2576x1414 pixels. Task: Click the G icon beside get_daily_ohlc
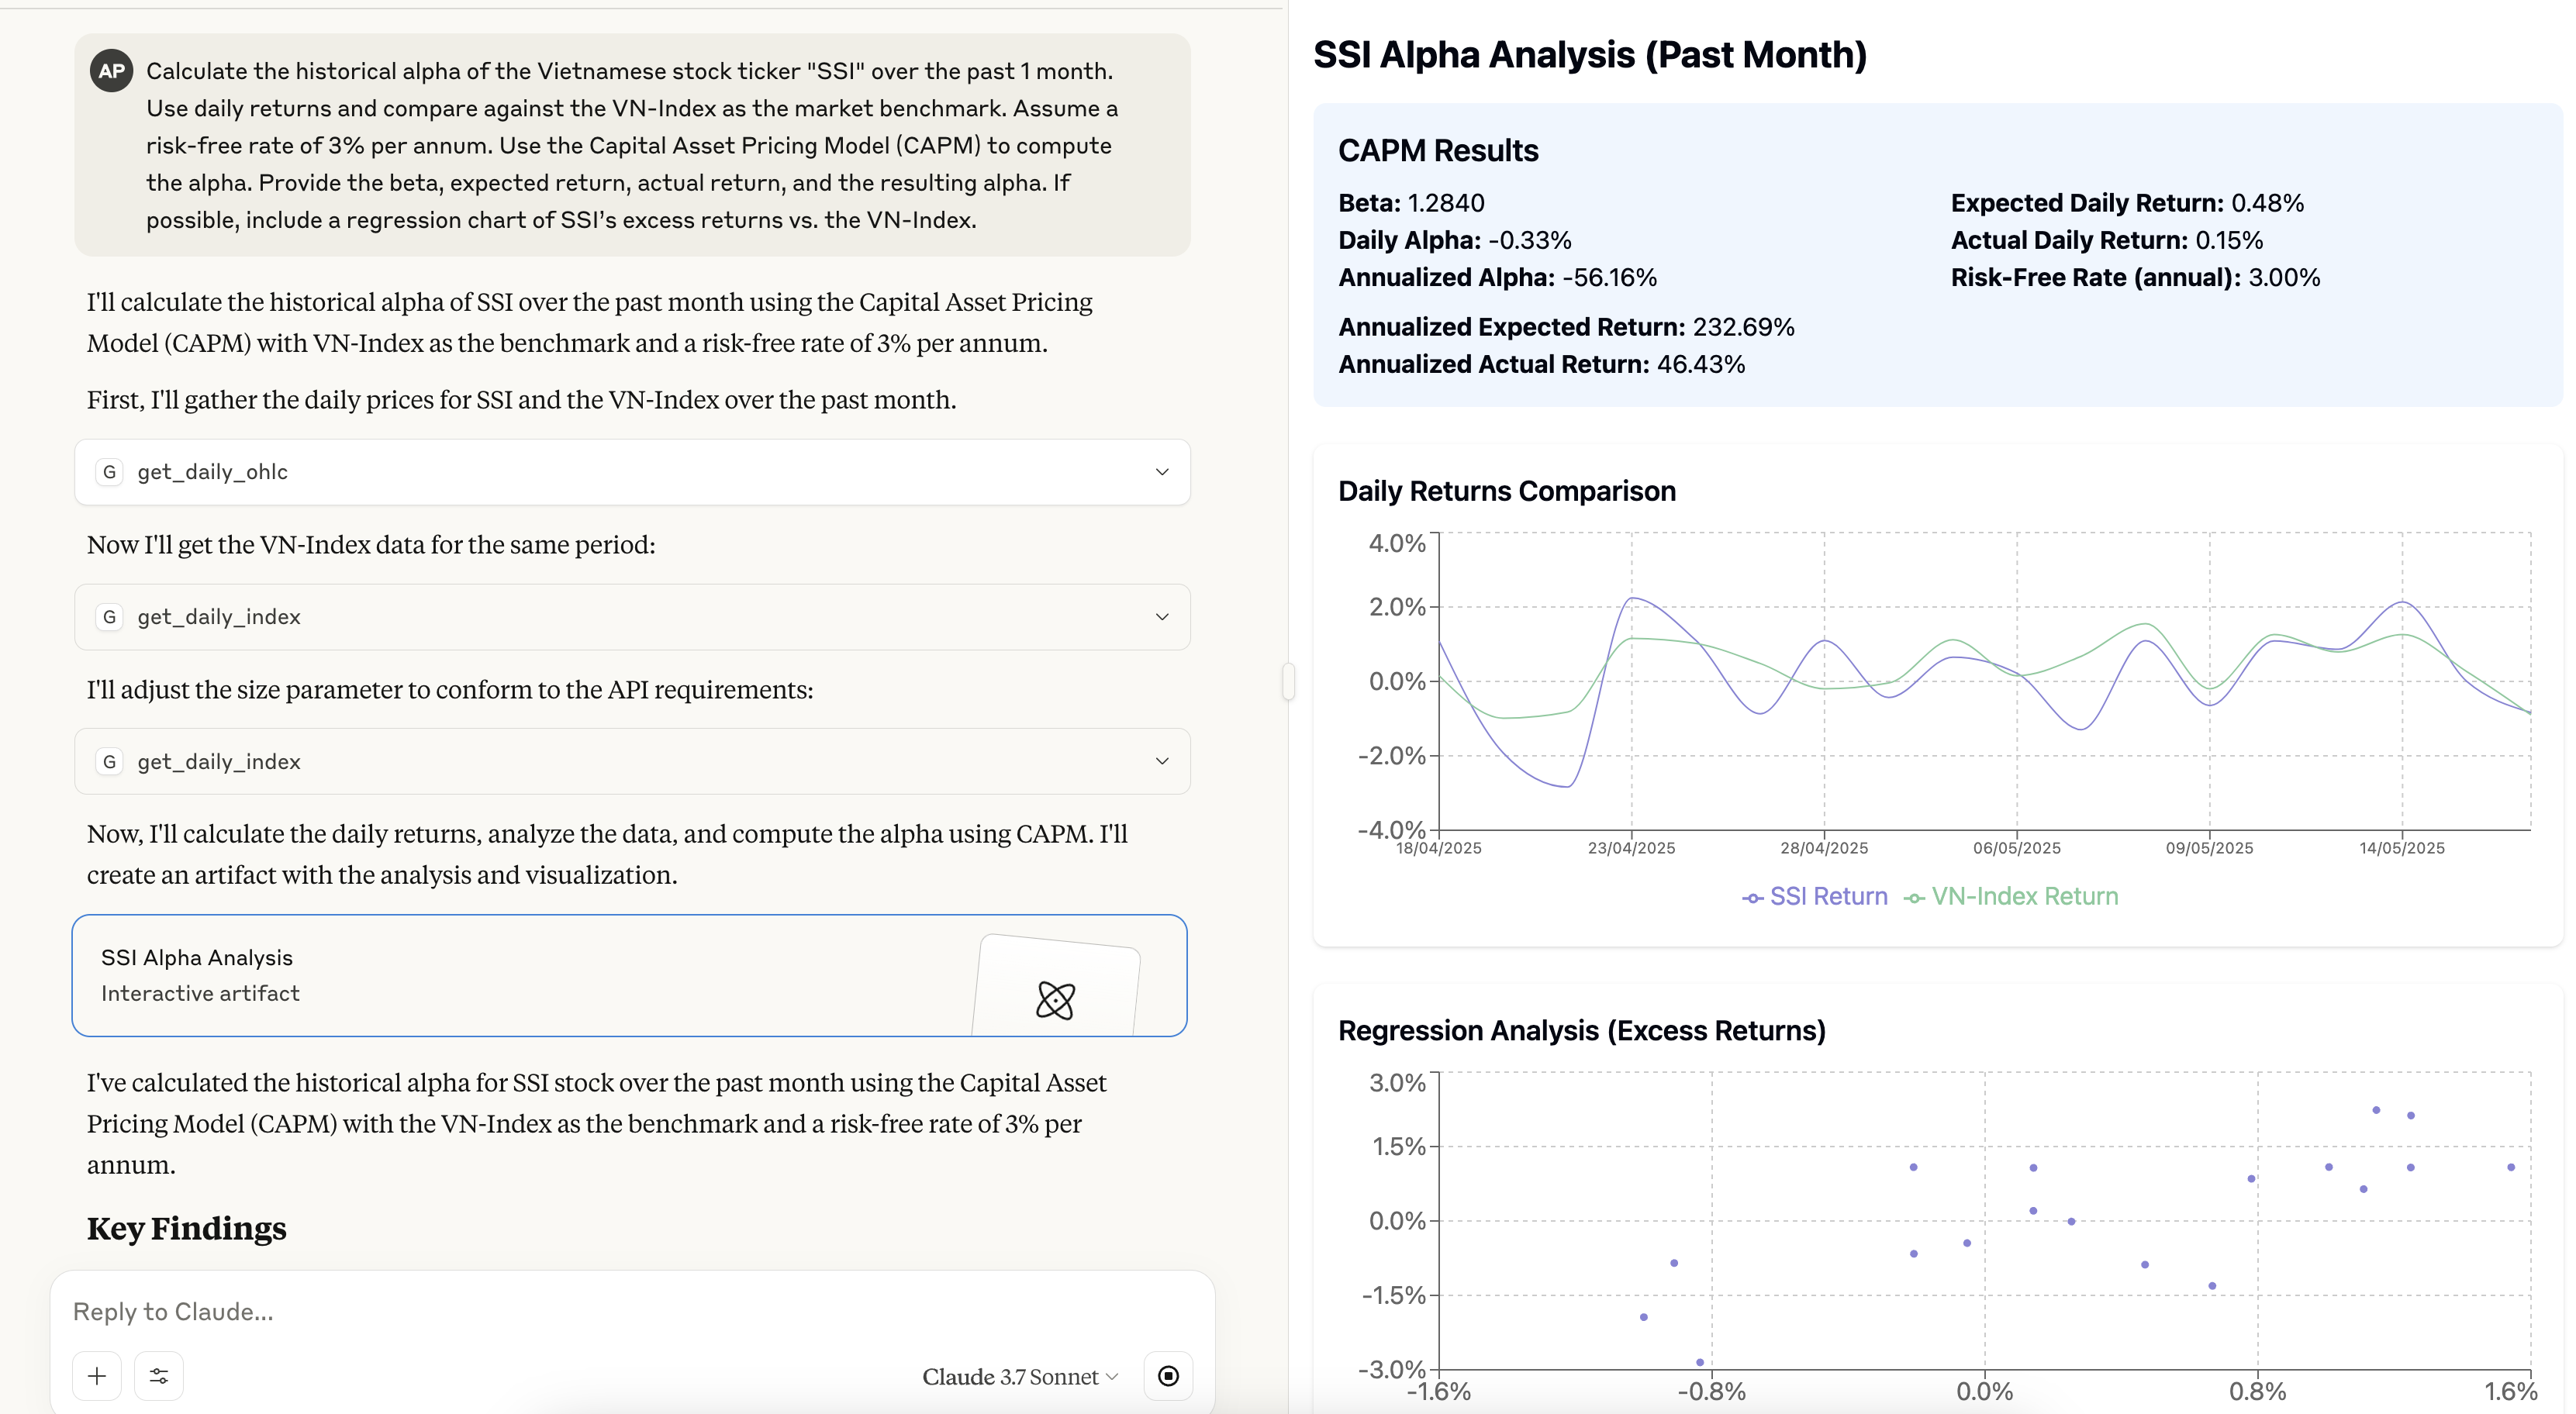click(110, 472)
